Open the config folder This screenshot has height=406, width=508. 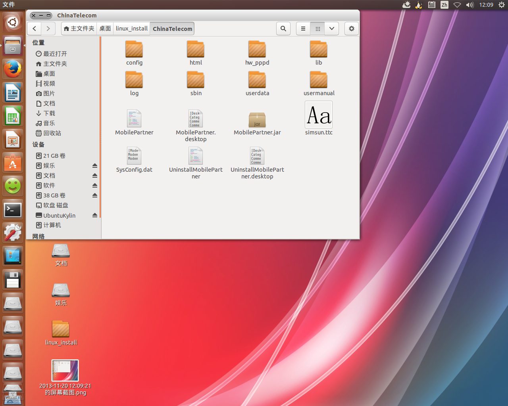click(134, 53)
